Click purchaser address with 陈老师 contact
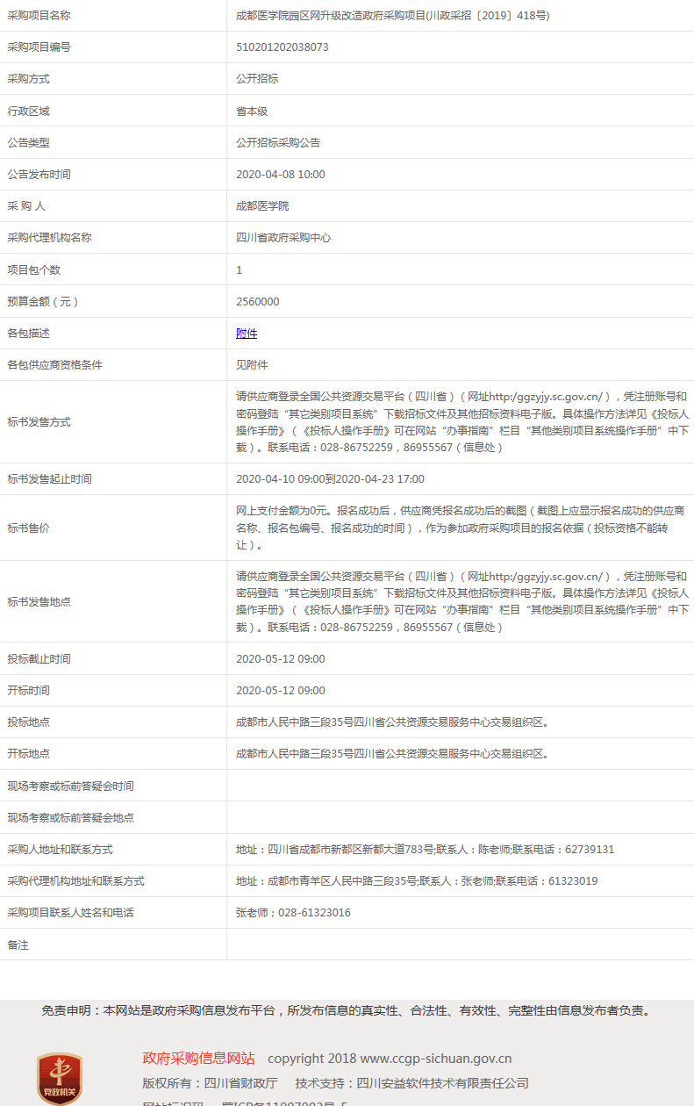694x1106 pixels. coord(426,850)
